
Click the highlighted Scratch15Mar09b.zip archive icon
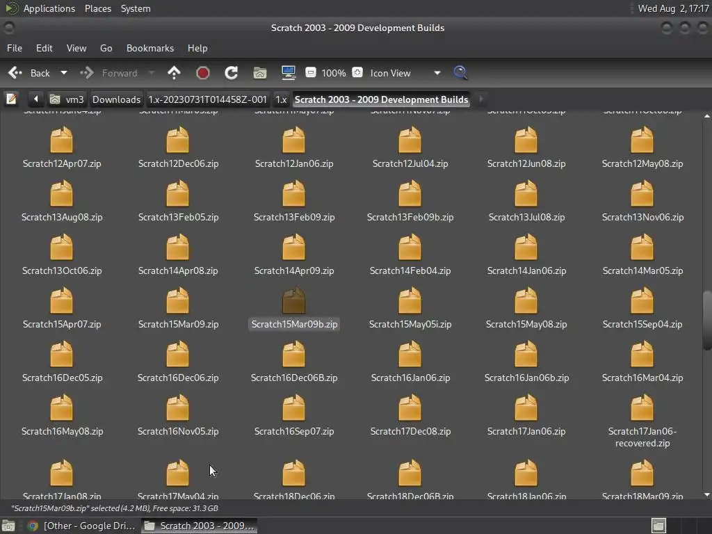click(x=294, y=300)
